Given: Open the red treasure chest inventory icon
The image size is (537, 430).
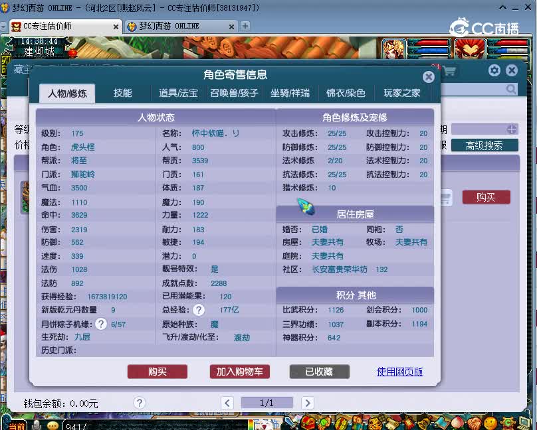Looking at the screenshot, I should tap(308, 423).
